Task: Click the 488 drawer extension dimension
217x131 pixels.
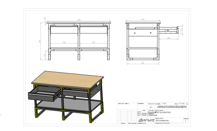Action: click(x=168, y=38)
